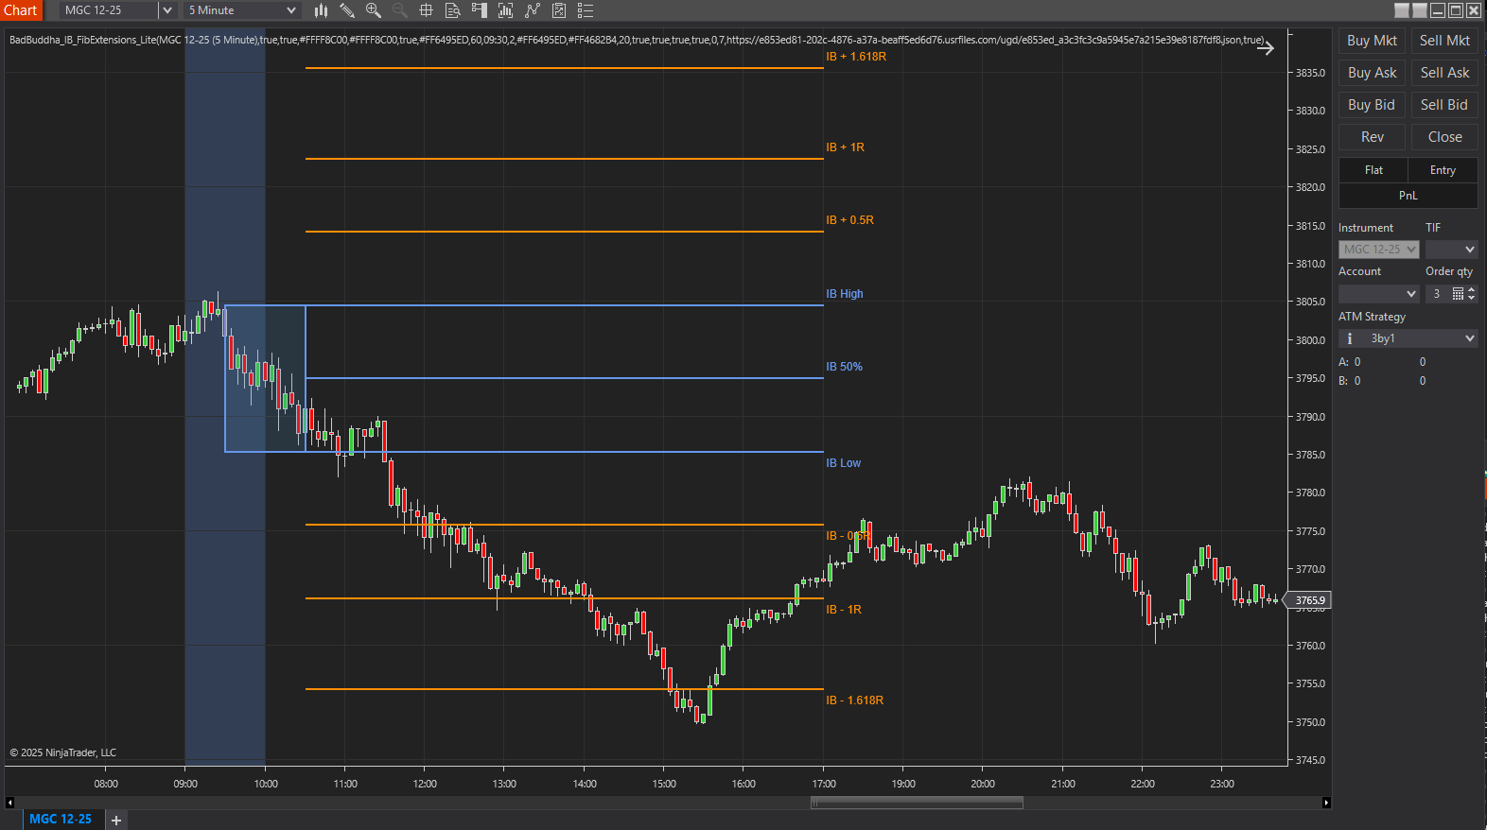Viewport: 1487px width, 830px height.
Task: Click the PnL display cell
Action: coord(1408,196)
